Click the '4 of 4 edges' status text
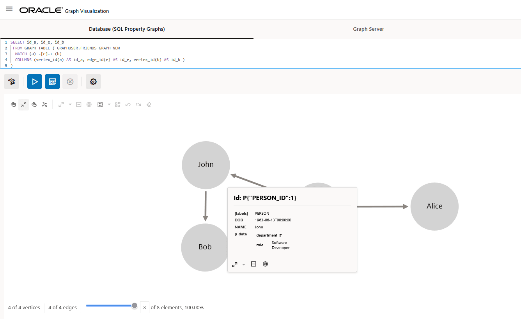The height and width of the screenshot is (319, 521). coord(62,308)
